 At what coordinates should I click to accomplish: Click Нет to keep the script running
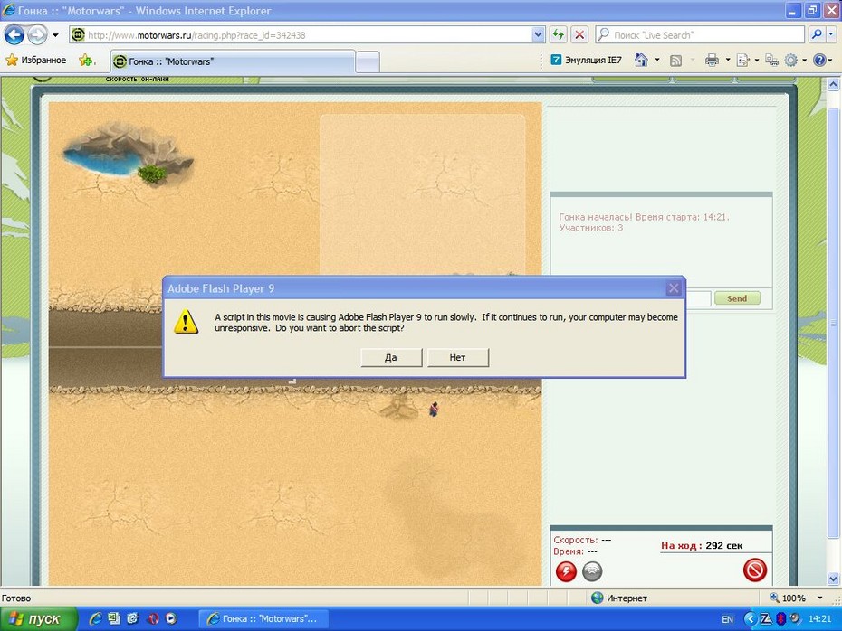(457, 358)
